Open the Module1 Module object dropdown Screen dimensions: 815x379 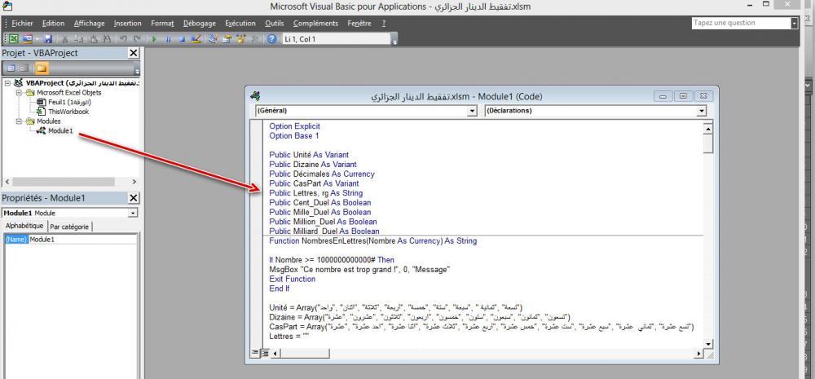[133, 214]
